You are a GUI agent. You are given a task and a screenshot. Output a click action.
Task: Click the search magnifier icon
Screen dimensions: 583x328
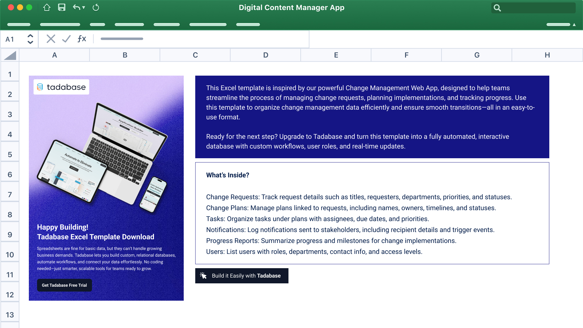[x=497, y=8]
